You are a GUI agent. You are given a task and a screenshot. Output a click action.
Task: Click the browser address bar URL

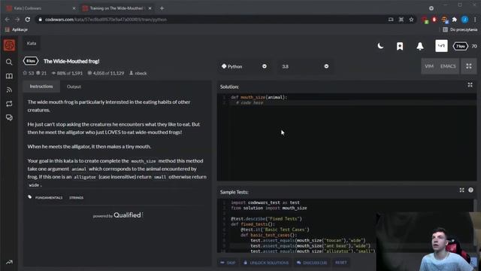106,20
